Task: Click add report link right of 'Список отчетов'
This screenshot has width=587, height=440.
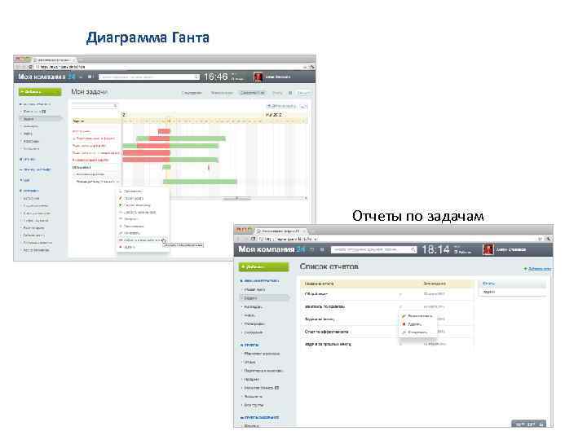Action: [537, 269]
